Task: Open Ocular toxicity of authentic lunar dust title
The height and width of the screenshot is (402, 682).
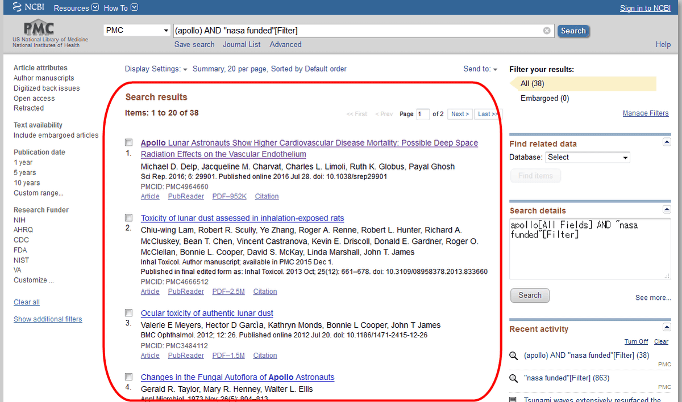Action: point(207,313)
